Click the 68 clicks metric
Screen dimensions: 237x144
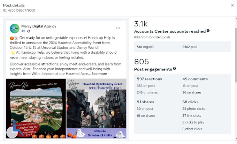[x=190, y=102]
